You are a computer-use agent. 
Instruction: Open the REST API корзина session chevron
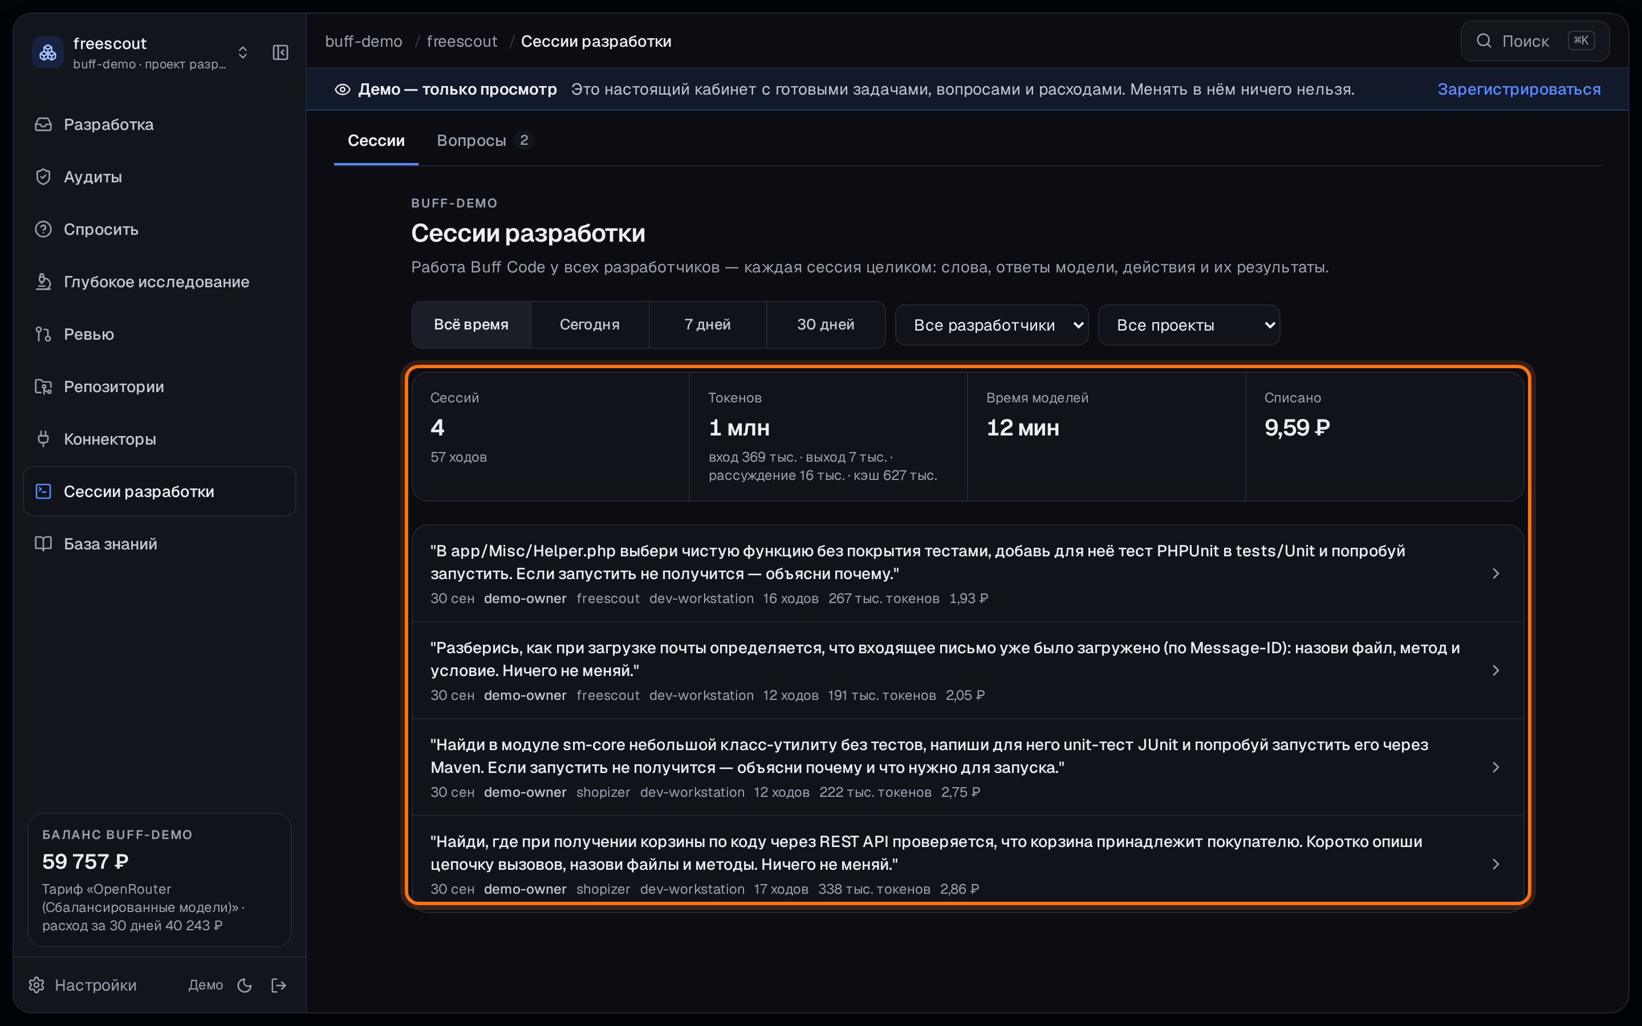tap(1495, 865)
